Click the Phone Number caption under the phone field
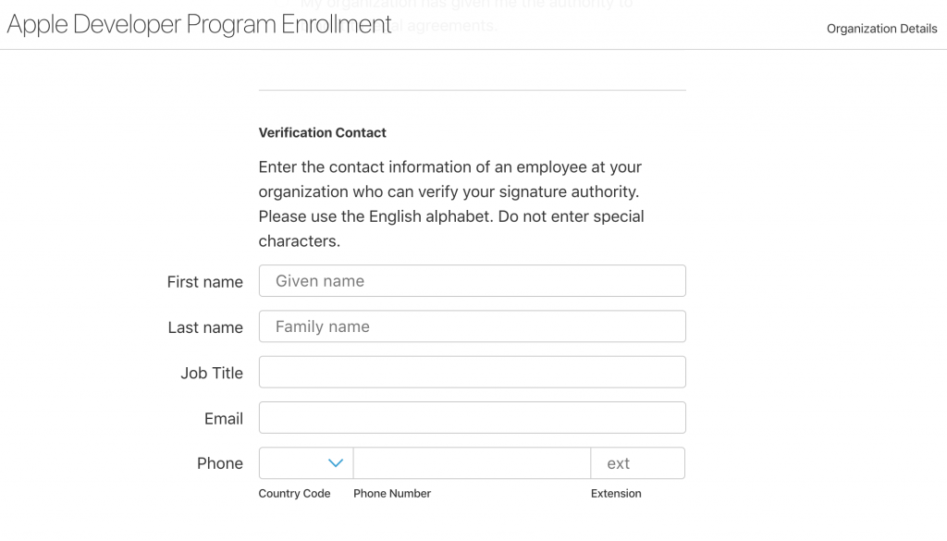947x541 pixels. click(x=392, y=493)
